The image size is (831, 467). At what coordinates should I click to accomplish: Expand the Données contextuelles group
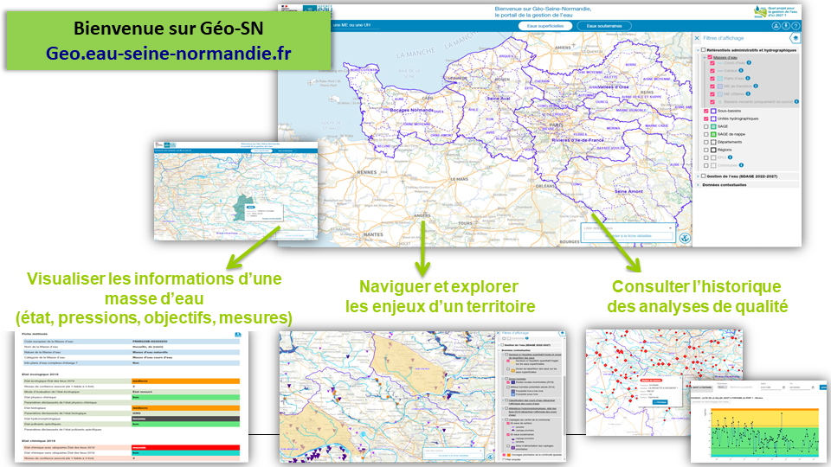(x=698, y=185)
